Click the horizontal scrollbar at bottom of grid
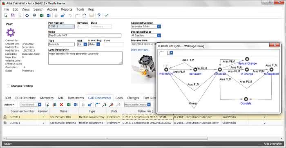Image resolution: width=286 pixels, height=148 pixels. coord(107,139)
